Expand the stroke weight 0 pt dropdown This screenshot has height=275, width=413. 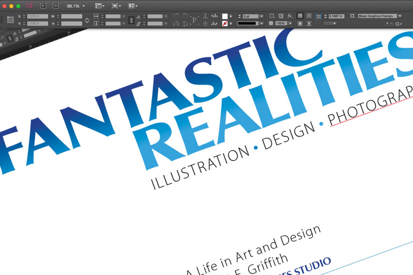262,16
